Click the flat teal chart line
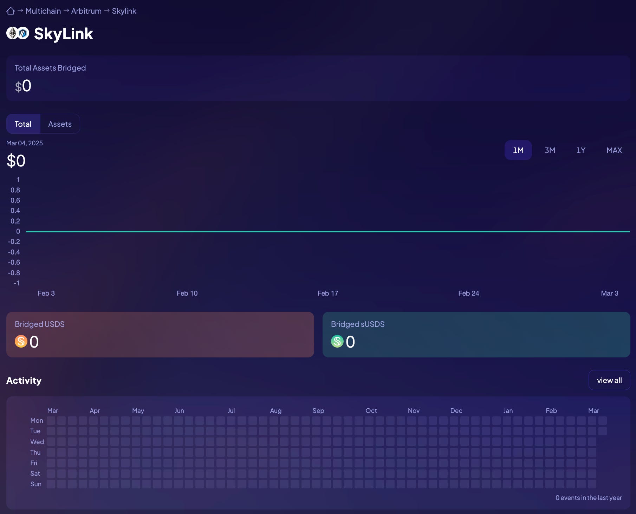Screen dimensions: 636x514 coord(328,231)
